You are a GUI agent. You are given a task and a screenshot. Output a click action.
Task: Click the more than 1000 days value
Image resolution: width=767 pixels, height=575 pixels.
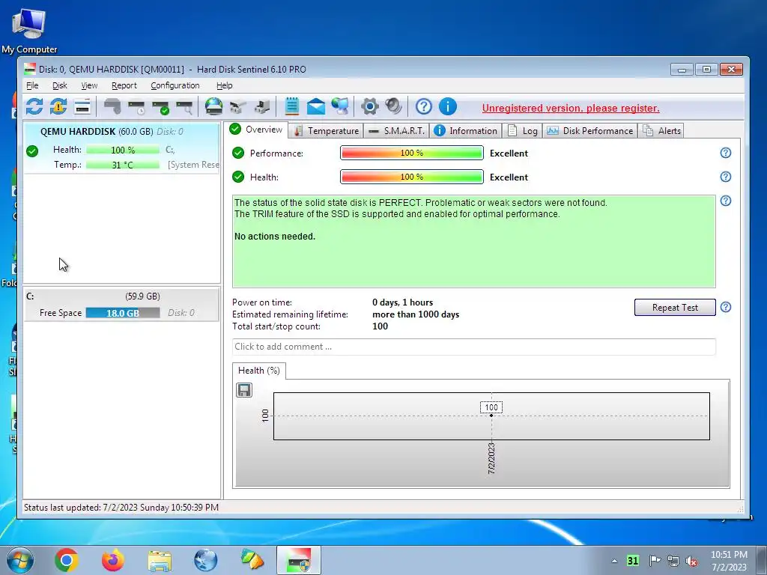point(416,314)
